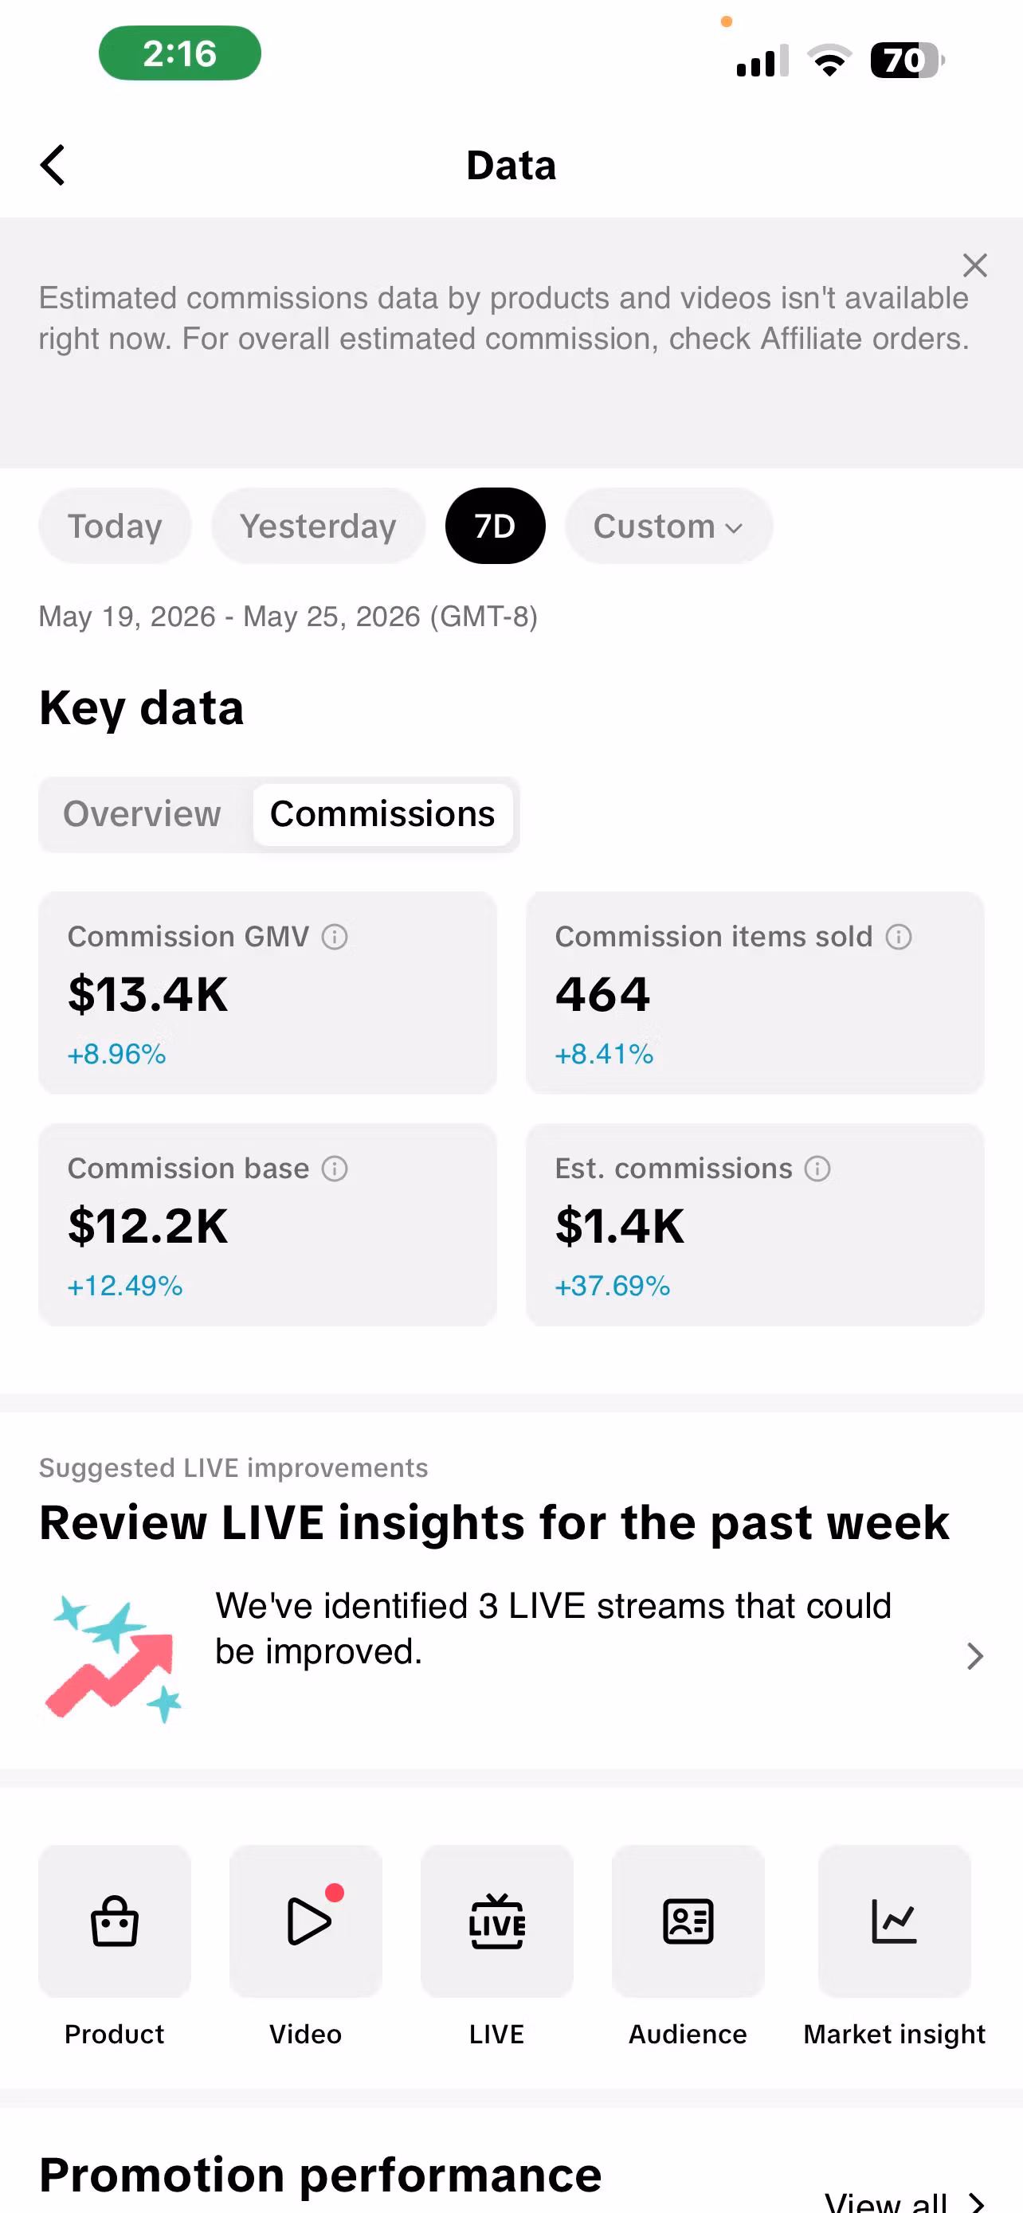Select the Yesterday date filter

coord(318,526)
